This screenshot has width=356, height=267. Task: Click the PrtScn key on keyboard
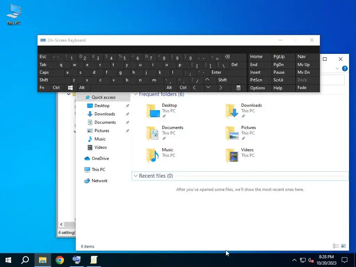260,80
